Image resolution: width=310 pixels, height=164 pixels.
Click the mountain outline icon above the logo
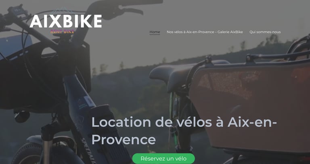(62, 10)
